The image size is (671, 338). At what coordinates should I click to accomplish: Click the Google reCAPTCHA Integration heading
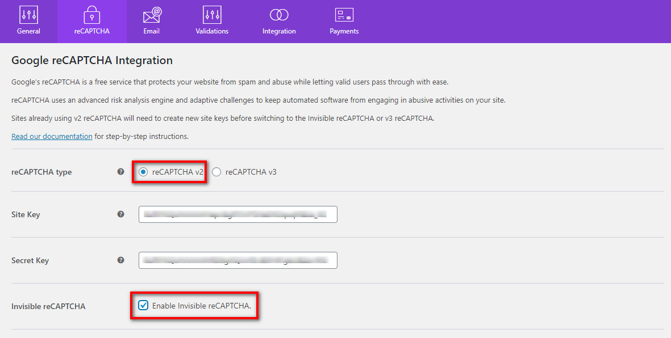(92, 60)
